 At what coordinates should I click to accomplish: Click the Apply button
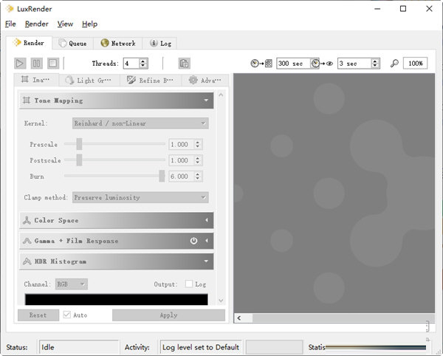pyautogui.click(x=168, y=315)
